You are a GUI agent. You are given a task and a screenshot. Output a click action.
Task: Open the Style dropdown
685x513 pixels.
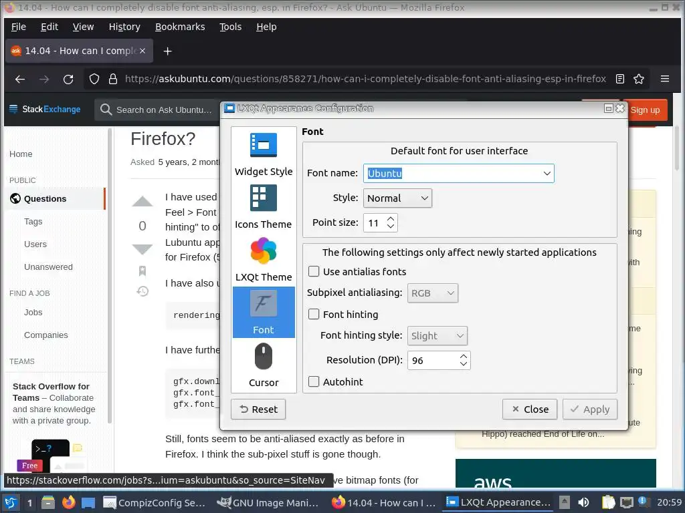coord(397,198)
